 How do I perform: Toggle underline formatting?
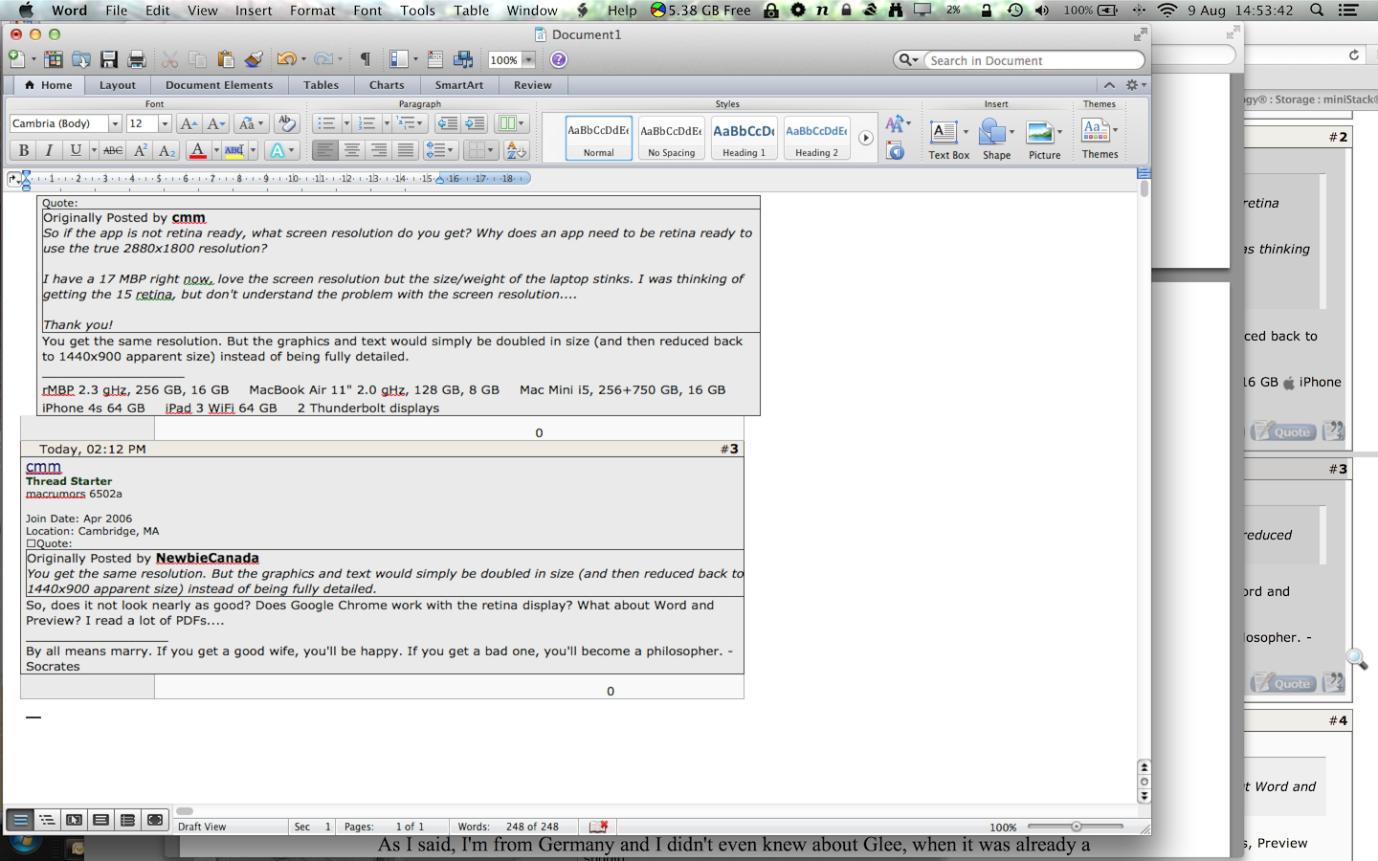coord(76,150)
